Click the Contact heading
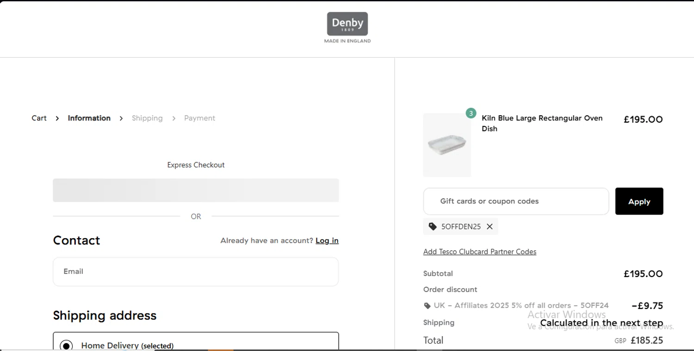The image size is (694, 351). click(x=76, y=240)
